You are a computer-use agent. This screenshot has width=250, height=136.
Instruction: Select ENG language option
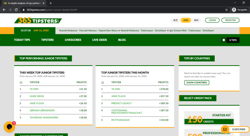tap(186, 20)
